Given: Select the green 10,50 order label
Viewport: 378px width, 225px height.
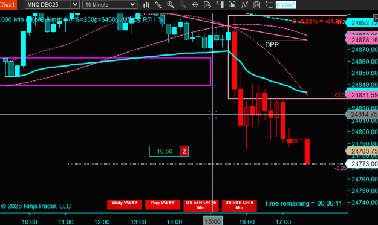Looking at the screenshot, I should click(x=165, y=151).
